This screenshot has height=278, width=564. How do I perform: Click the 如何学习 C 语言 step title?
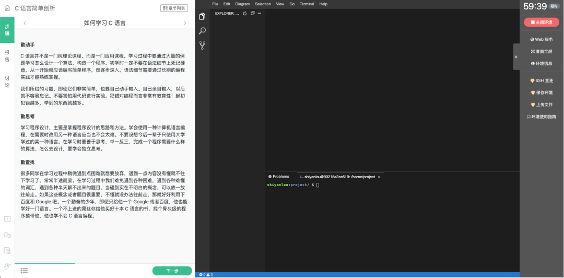tap(104, 23)
